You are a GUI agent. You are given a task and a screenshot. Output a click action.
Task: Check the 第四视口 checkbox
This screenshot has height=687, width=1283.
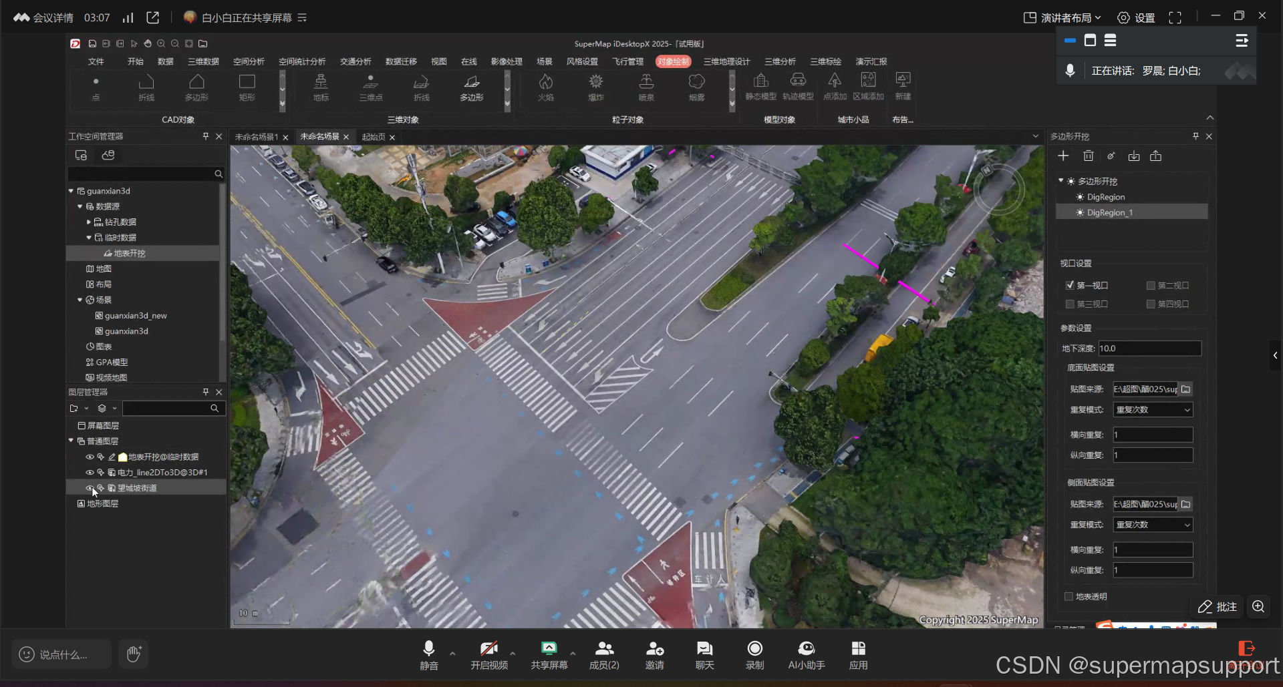point(1151,304)
